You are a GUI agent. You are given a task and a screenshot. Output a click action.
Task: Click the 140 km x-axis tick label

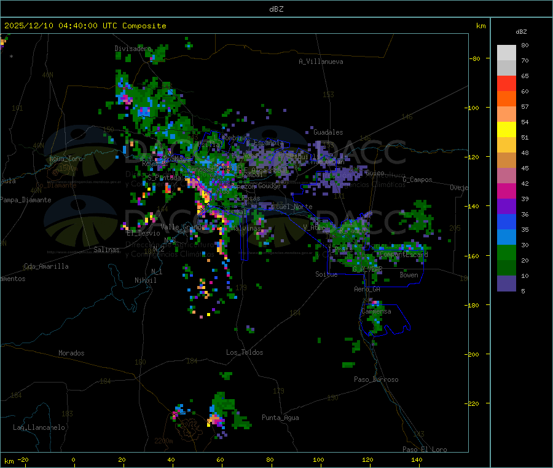417,459
